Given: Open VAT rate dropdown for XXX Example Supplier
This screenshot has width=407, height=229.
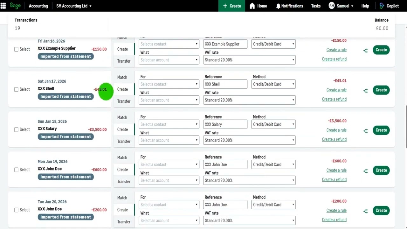Looking at the screenshot, I should [x=249, y=60].
